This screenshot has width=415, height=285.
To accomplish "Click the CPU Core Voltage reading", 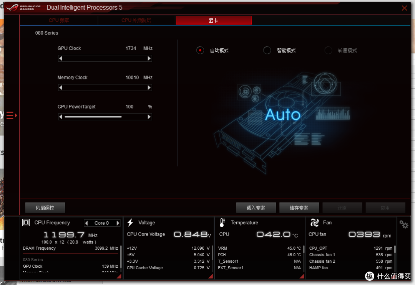I will pyautogui.click(x=193, y=234).
